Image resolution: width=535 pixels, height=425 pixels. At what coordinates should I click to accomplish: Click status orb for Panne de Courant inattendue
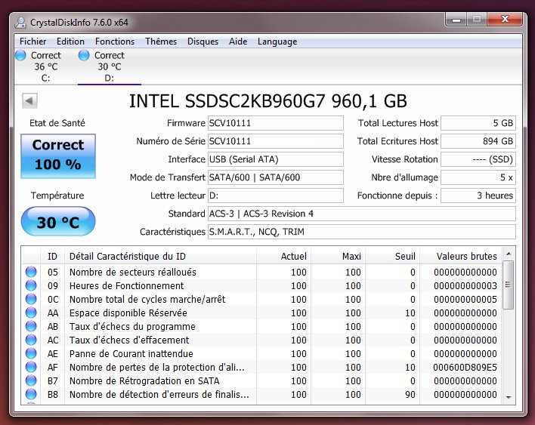click(31, 354)
